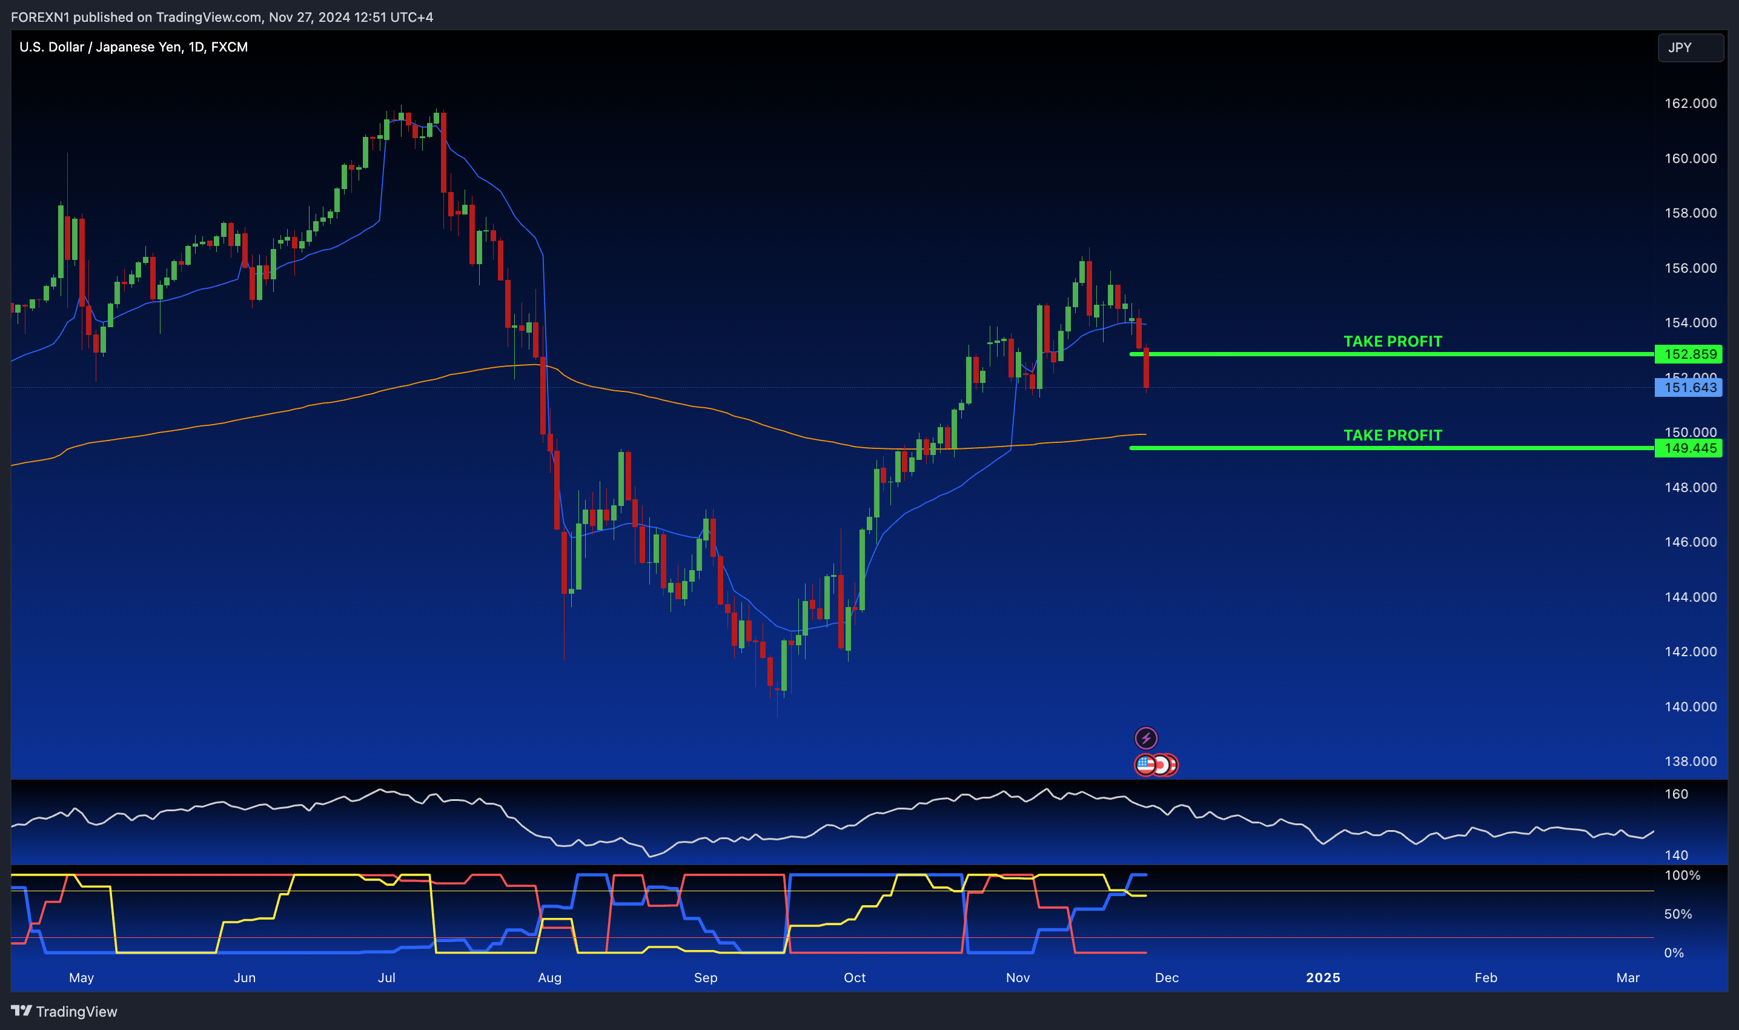Click the 160.000 price axis label
The width and height of the screenshot is (1739, 1030).
[1691, 158]
